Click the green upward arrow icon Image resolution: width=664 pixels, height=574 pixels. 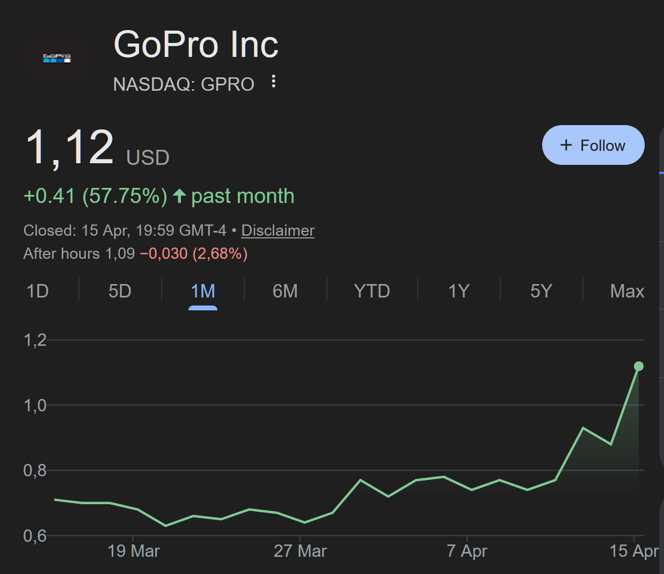pyautogui.click(x=179, y=196)
